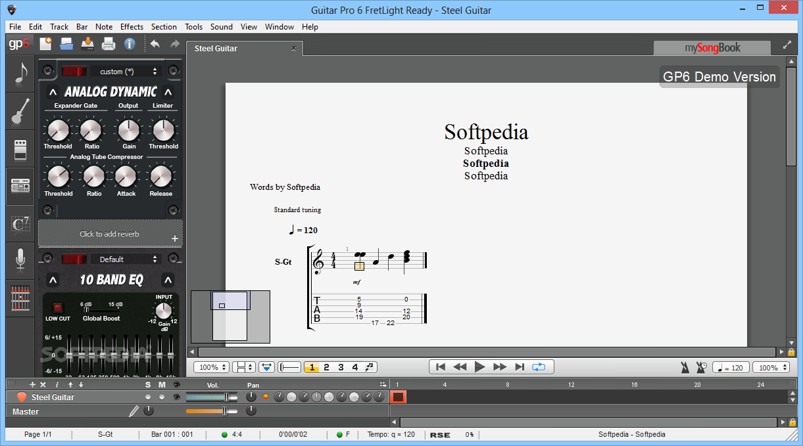Viewport: 803px width, 446px height.
Task: Open the Instrument panel guitar icon
Action: pos(20,112)
